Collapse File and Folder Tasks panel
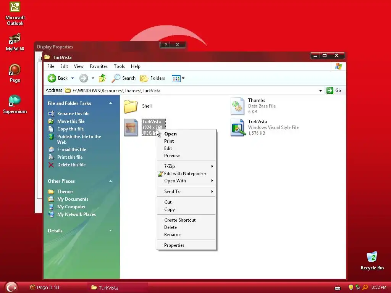391x293 pixels. click(110, 103)
